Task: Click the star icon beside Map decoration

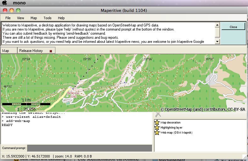Action: pyautogui.click(x=157, y=123)
